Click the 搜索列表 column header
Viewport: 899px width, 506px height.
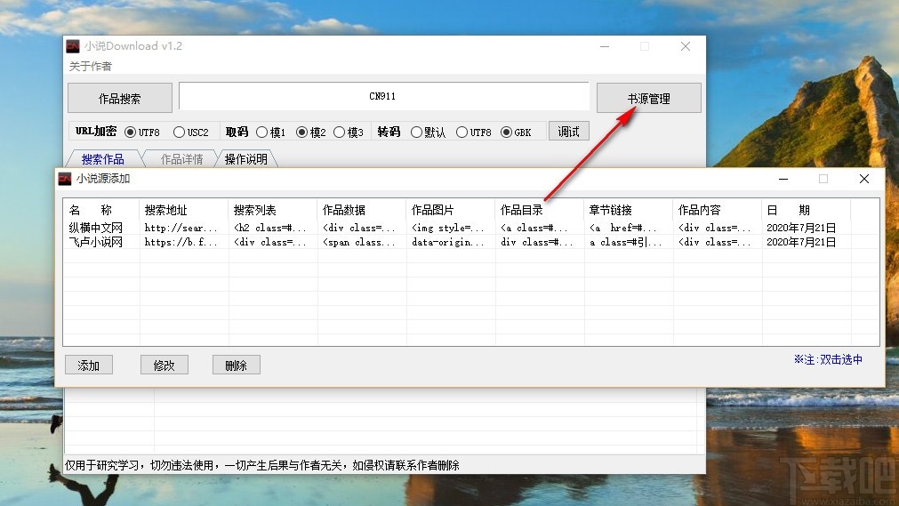[272, 210]
